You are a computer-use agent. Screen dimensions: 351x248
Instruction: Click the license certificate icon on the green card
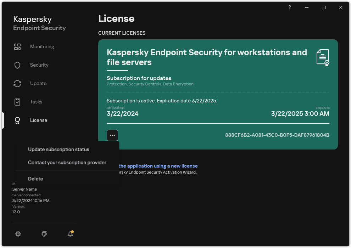click(322, 57)
